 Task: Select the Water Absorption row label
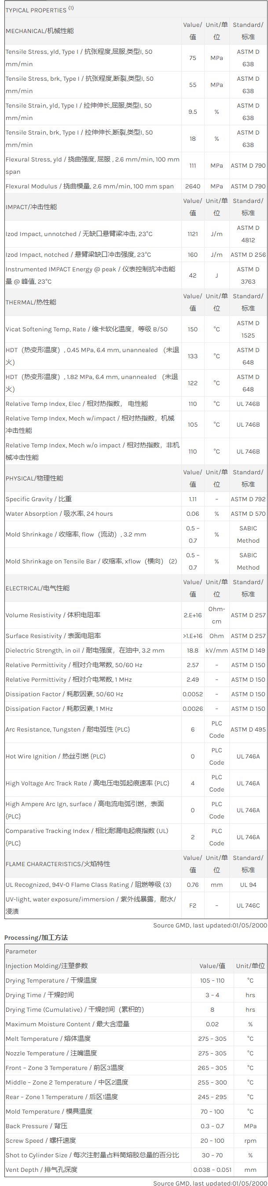(x=59, y=514)
